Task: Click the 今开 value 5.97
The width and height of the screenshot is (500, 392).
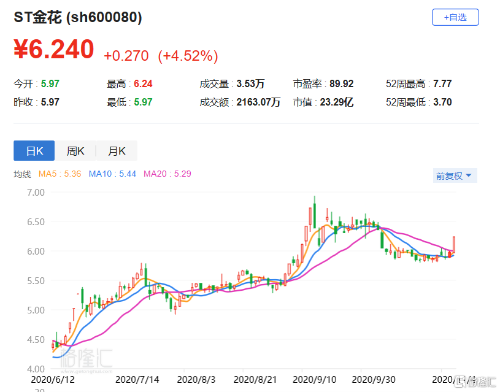Action: (x=50, y=84)
